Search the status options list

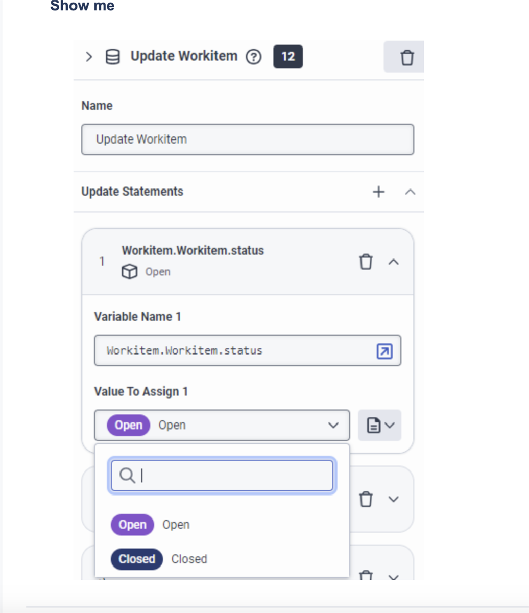222,476
